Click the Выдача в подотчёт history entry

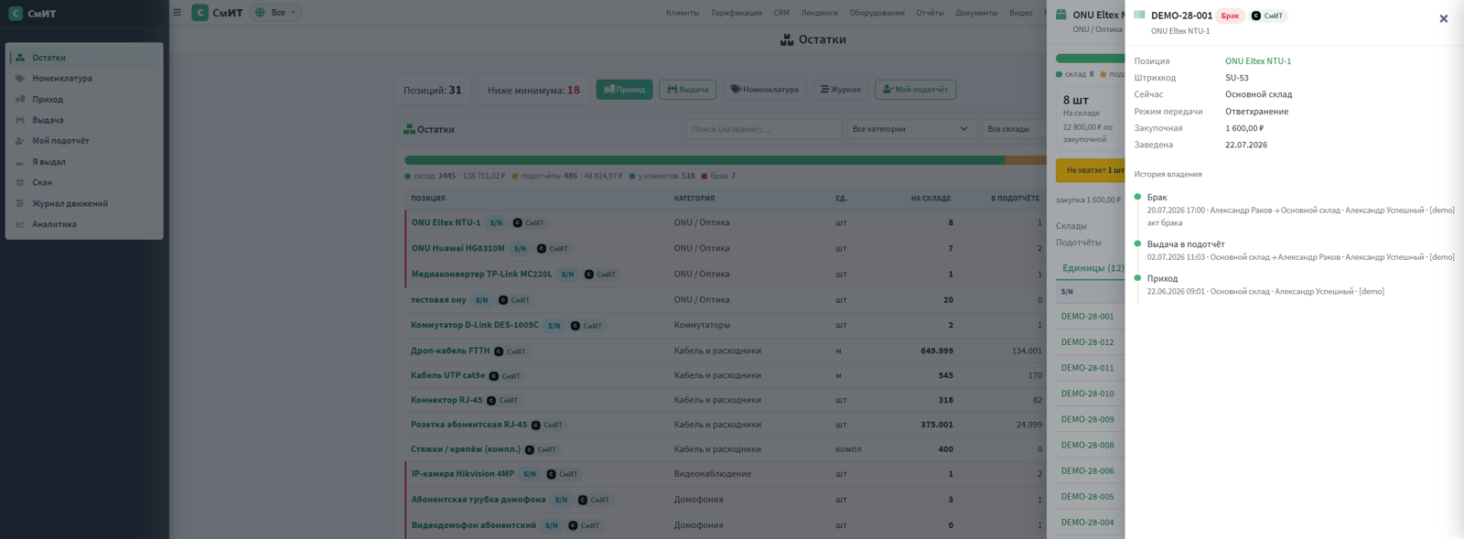click(1186, 244)
